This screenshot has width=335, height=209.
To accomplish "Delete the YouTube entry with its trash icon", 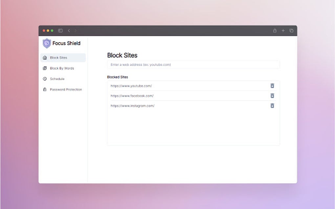I will (272, 85).
